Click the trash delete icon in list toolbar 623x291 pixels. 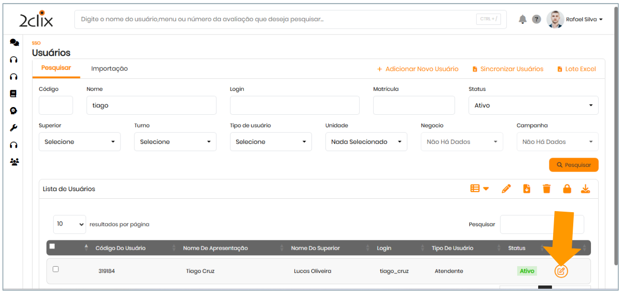546,189
